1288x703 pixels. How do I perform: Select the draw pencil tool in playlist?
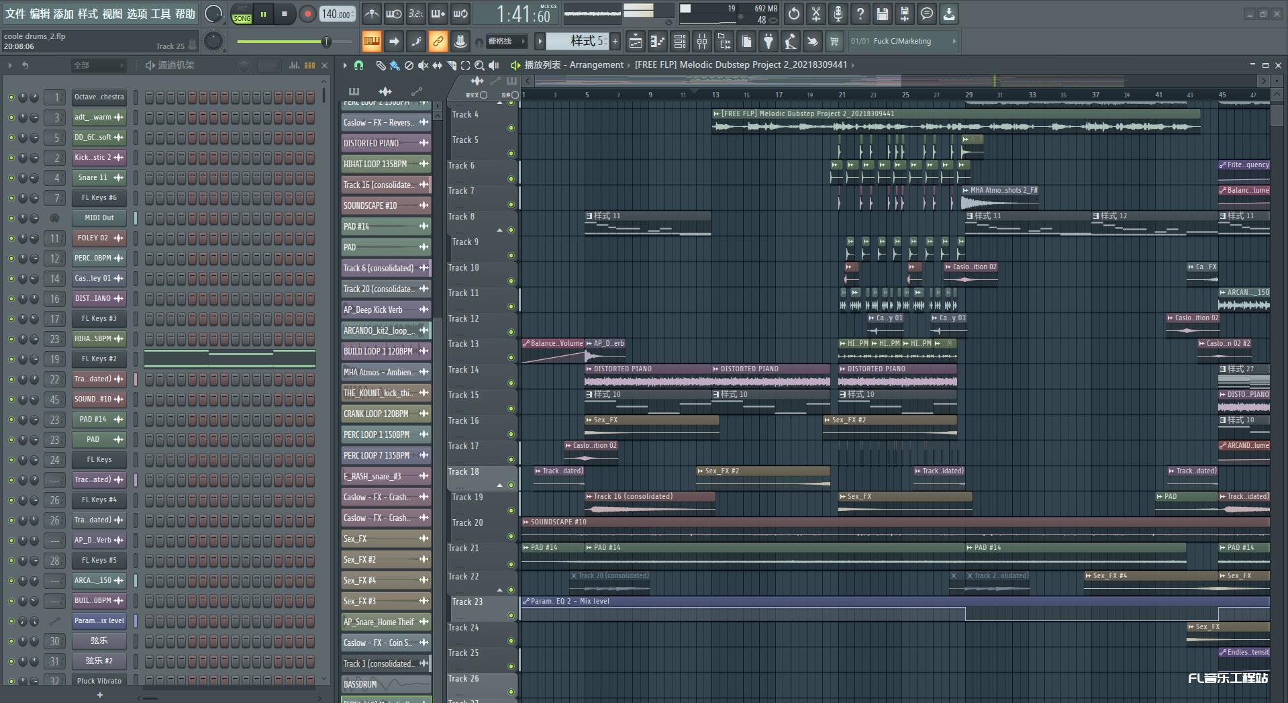(381, 65)
